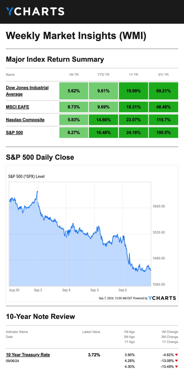Click the 3.72% latest value
The height and width of the screenshot is (373, 184).
94,355
